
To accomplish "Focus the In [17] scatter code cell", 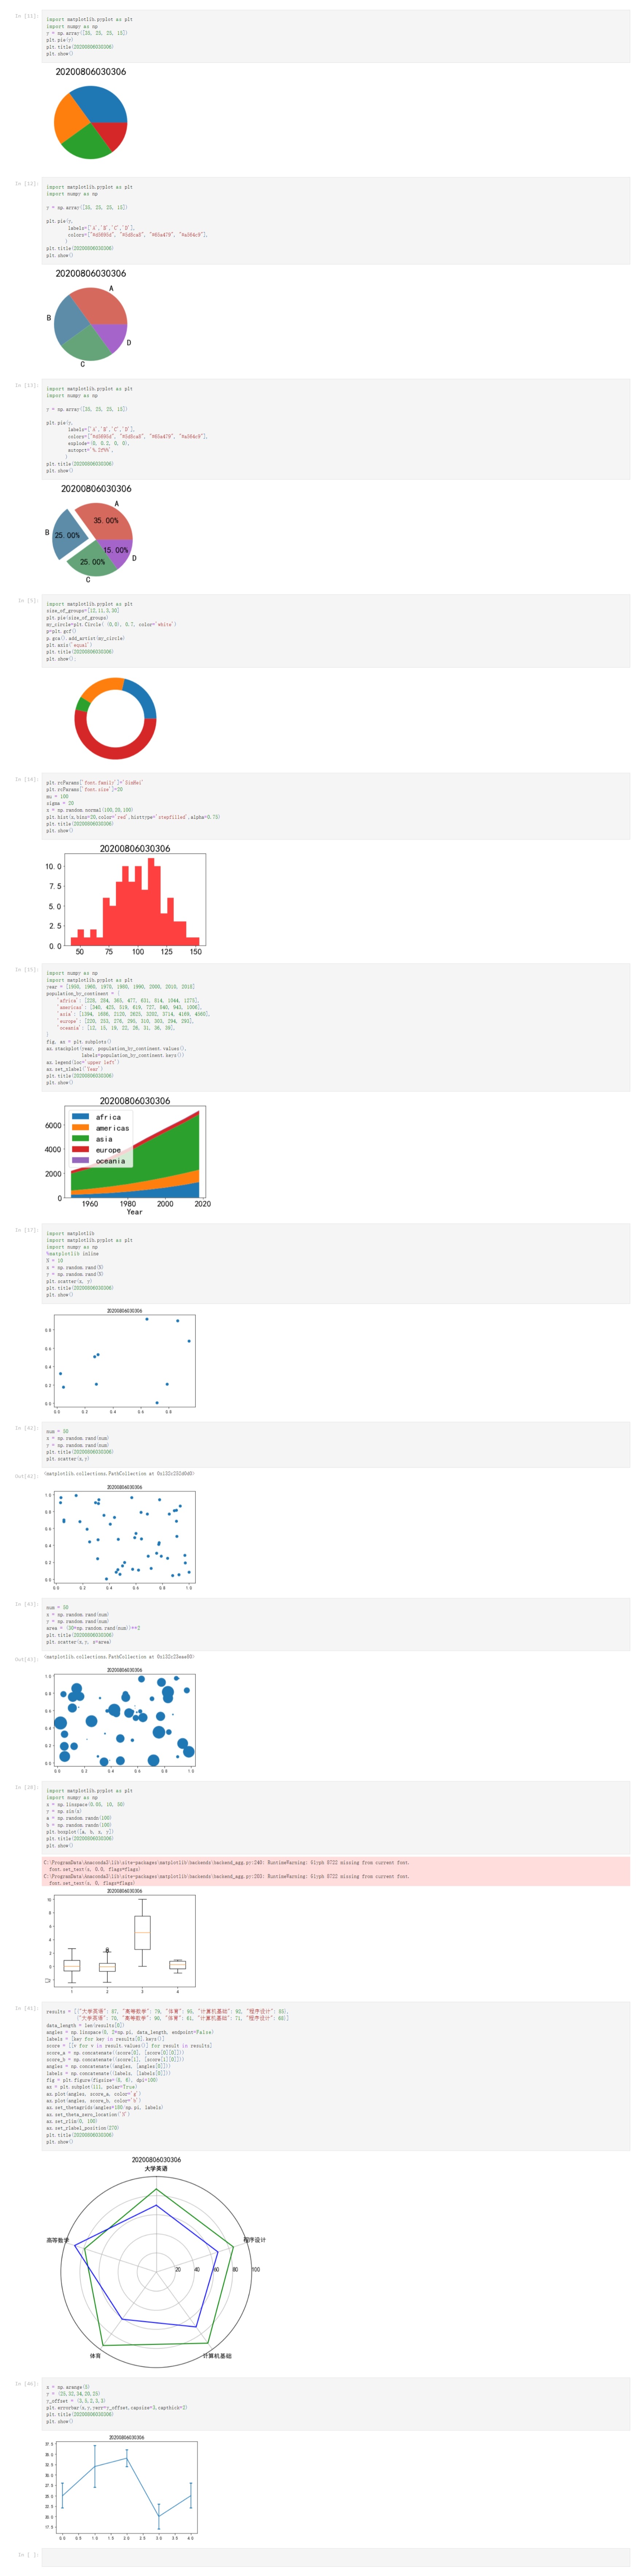I will point(335,1264).
